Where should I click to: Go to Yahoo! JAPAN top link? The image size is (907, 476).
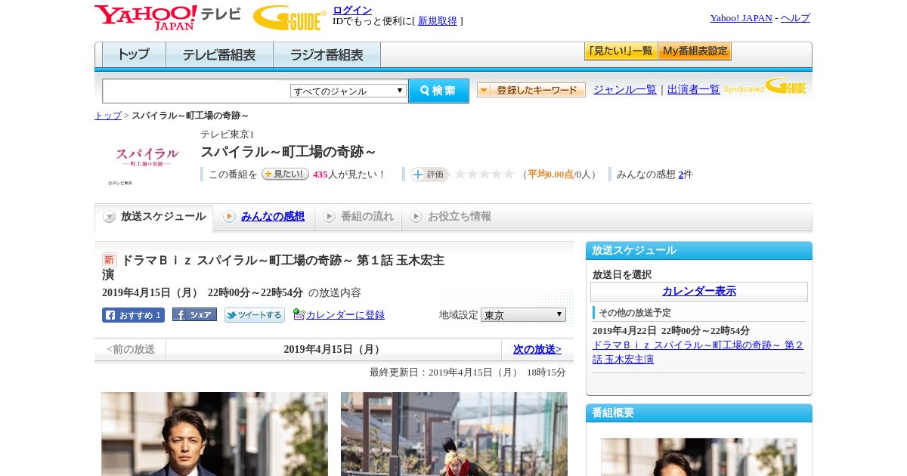coord(741,18)
